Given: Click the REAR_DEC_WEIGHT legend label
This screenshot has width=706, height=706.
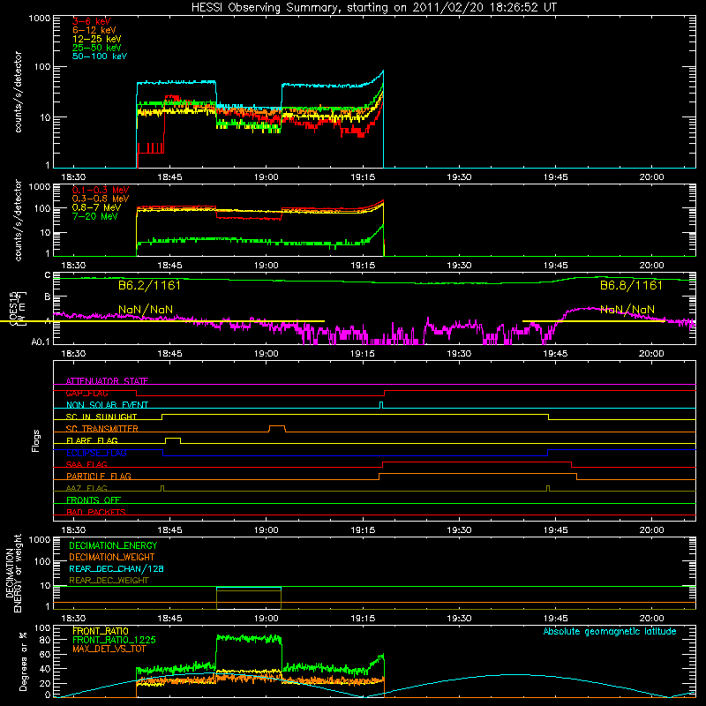Looking at the screenshot, I should (109, 581).
